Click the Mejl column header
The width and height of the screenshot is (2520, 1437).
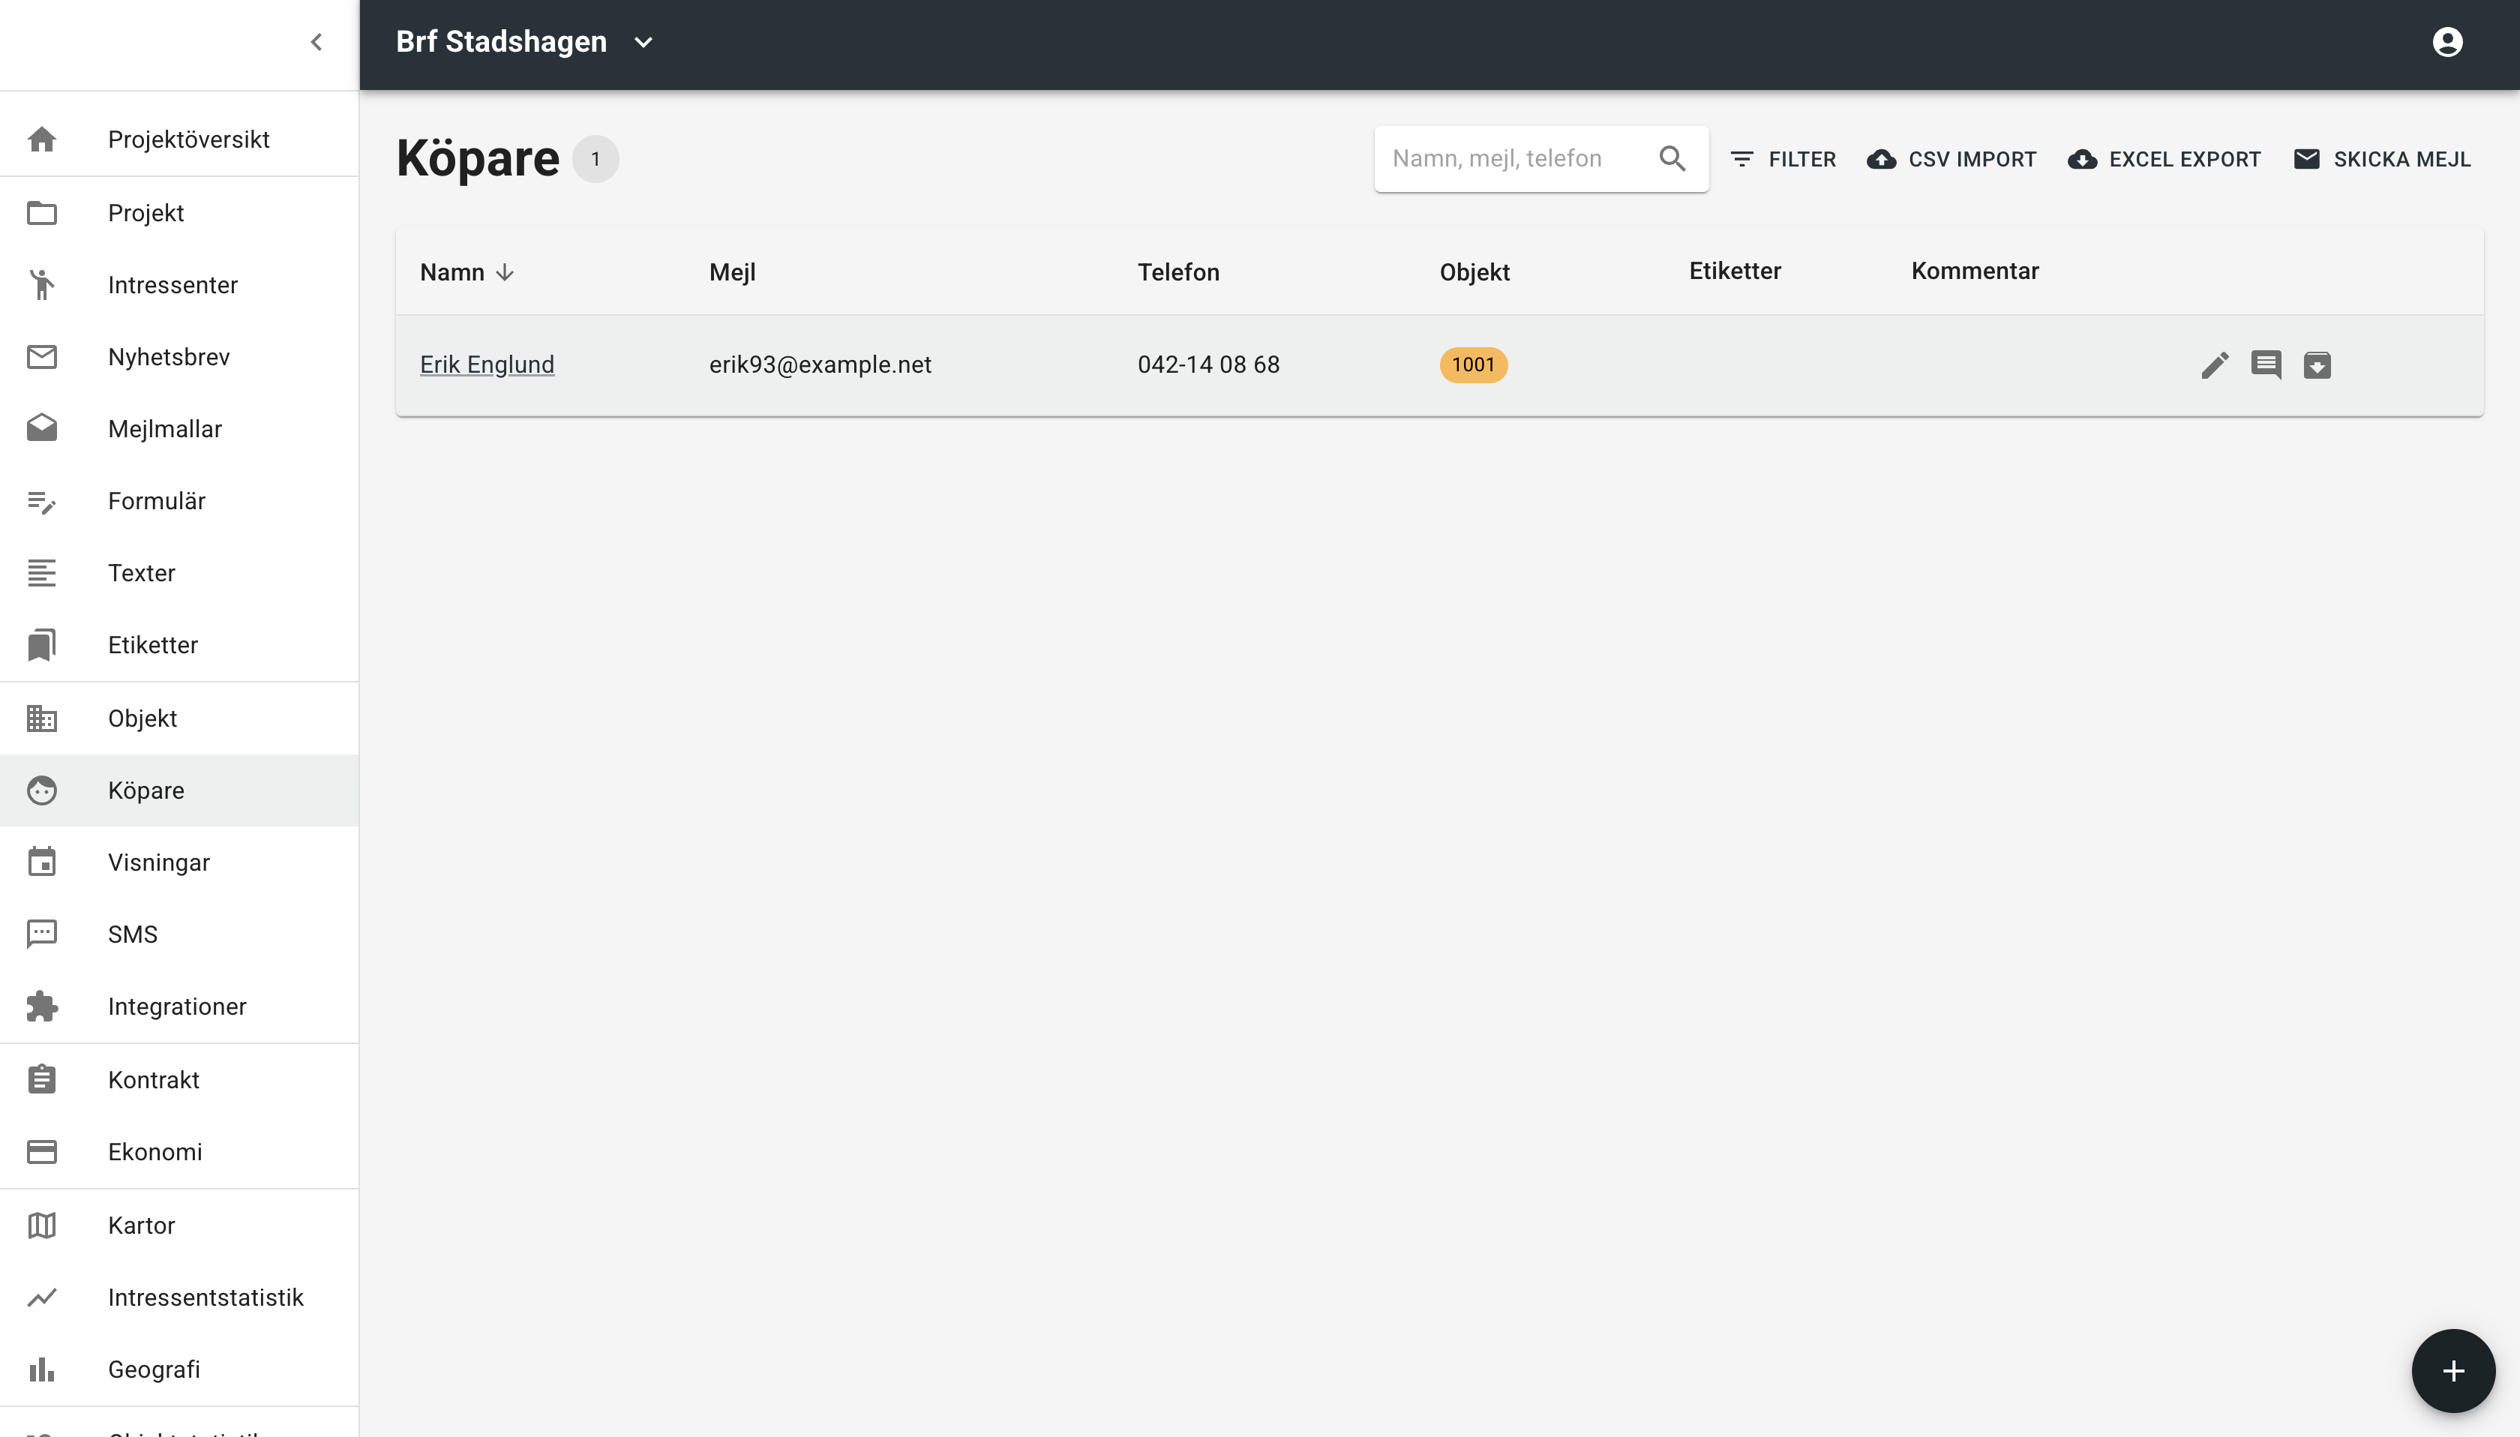[x=732, y=272]
